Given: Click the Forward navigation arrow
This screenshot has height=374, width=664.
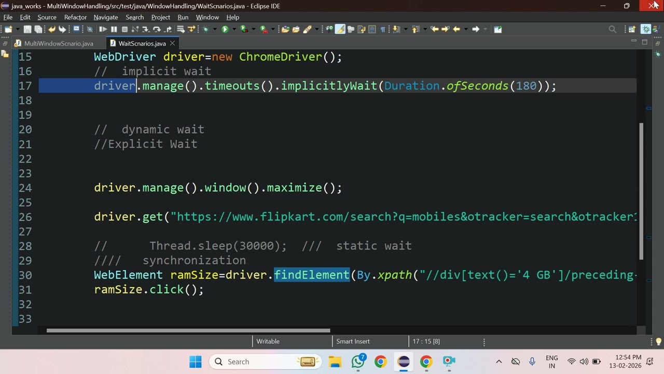Looking at the screenshot, I should pyautogui.click(x=476, y=29).
